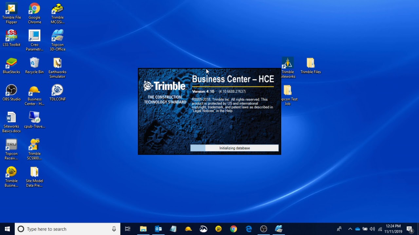Select the Topcon Test Job folder
419x235 pixels.
pyautogui.click(x=288, y=95)
